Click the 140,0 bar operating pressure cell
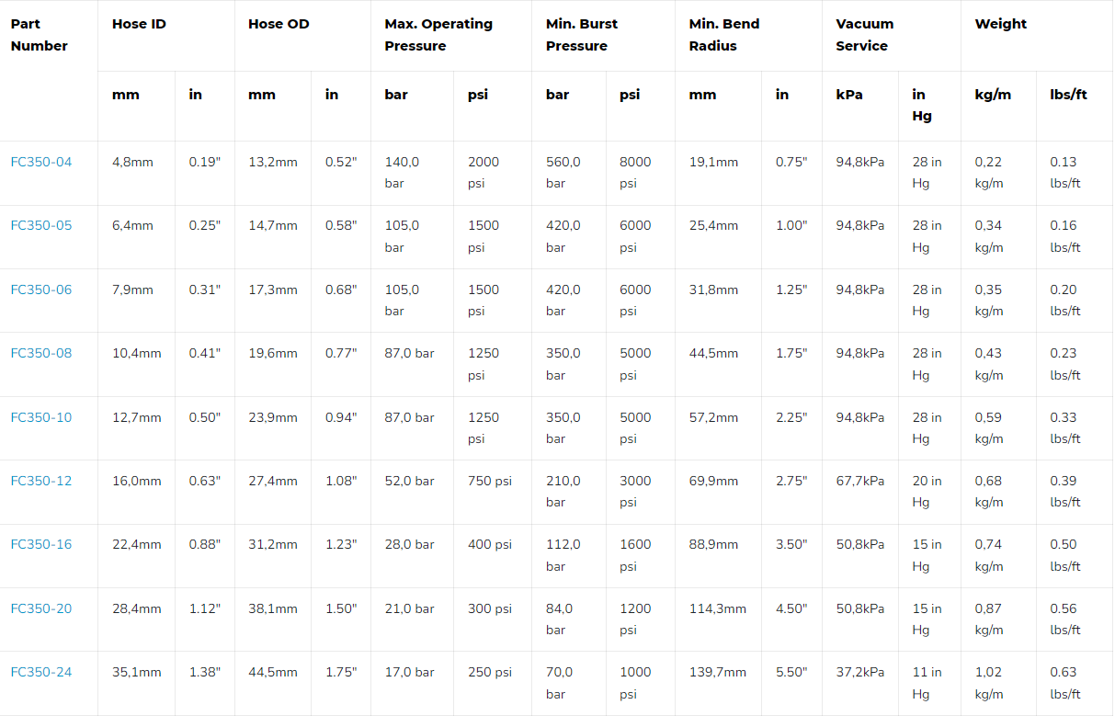The width and height of the screenshot is (1115, 716). [402, 172]
